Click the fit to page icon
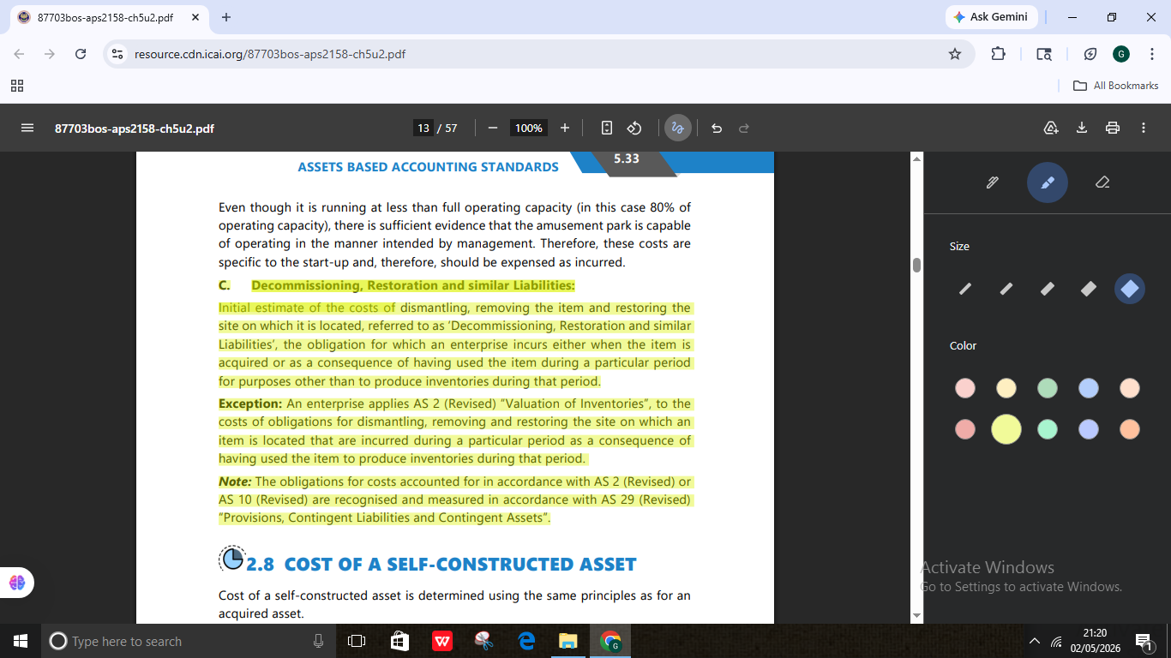The height and width of the screenshot is (658, 1171). click(607, 128)
